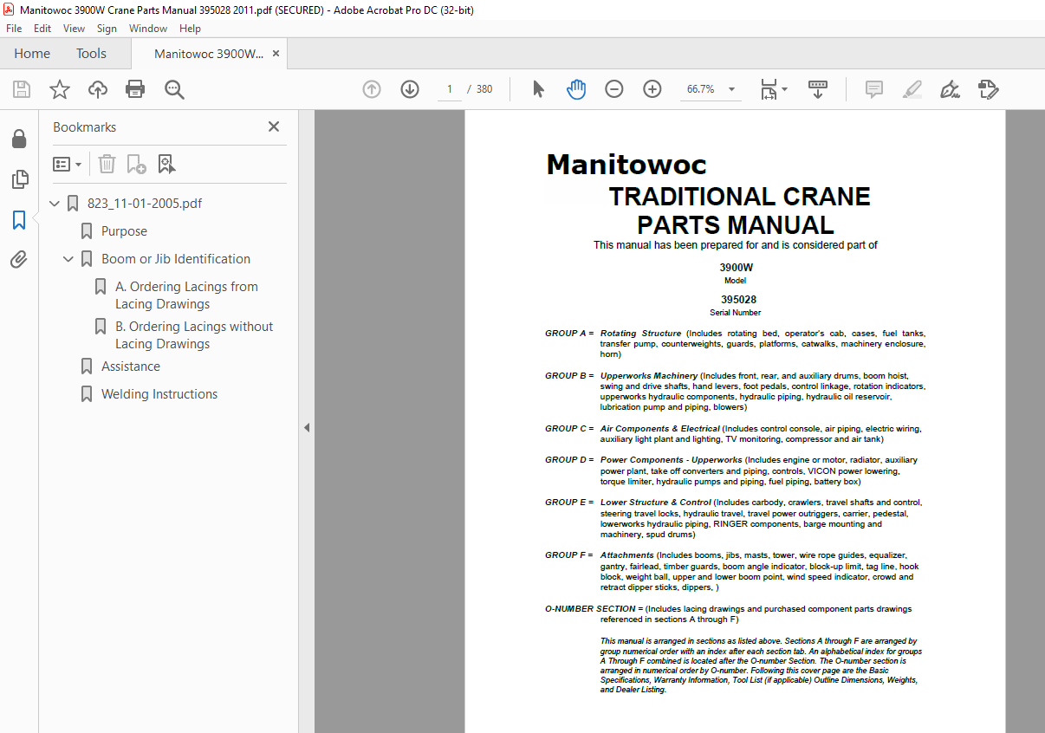Click the 'Bookmarks' panel title
The image size is (1045, 733).
(84, 126)
